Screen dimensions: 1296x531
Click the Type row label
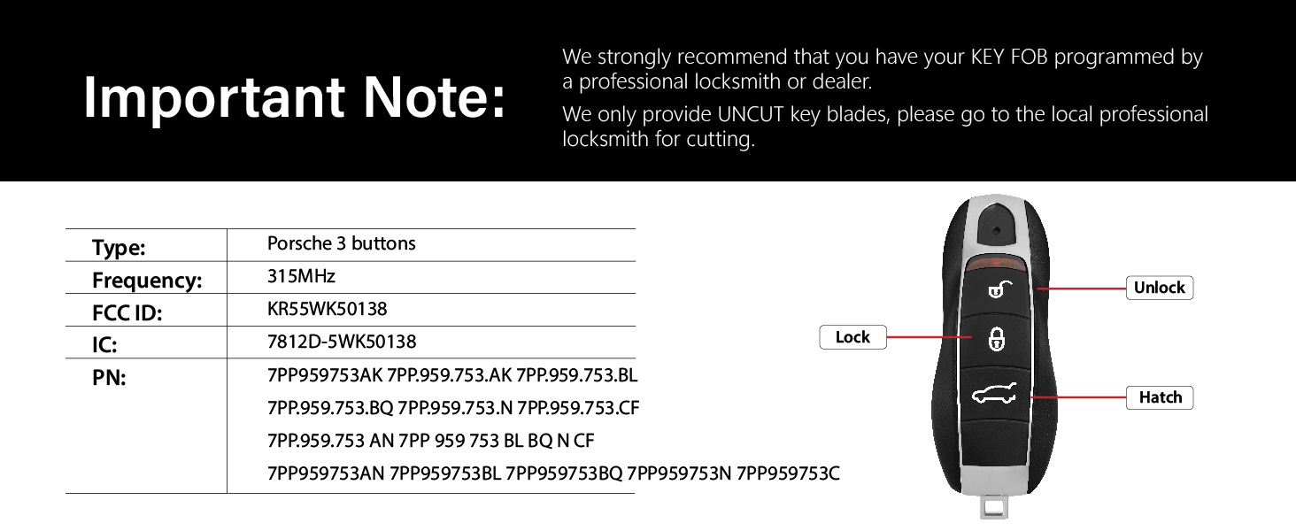point(119,248)
